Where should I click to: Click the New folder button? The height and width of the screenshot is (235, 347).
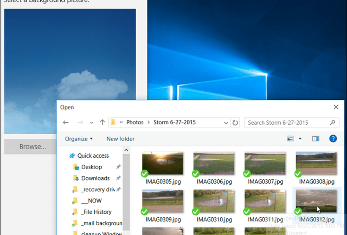click(x=120, y=139)
